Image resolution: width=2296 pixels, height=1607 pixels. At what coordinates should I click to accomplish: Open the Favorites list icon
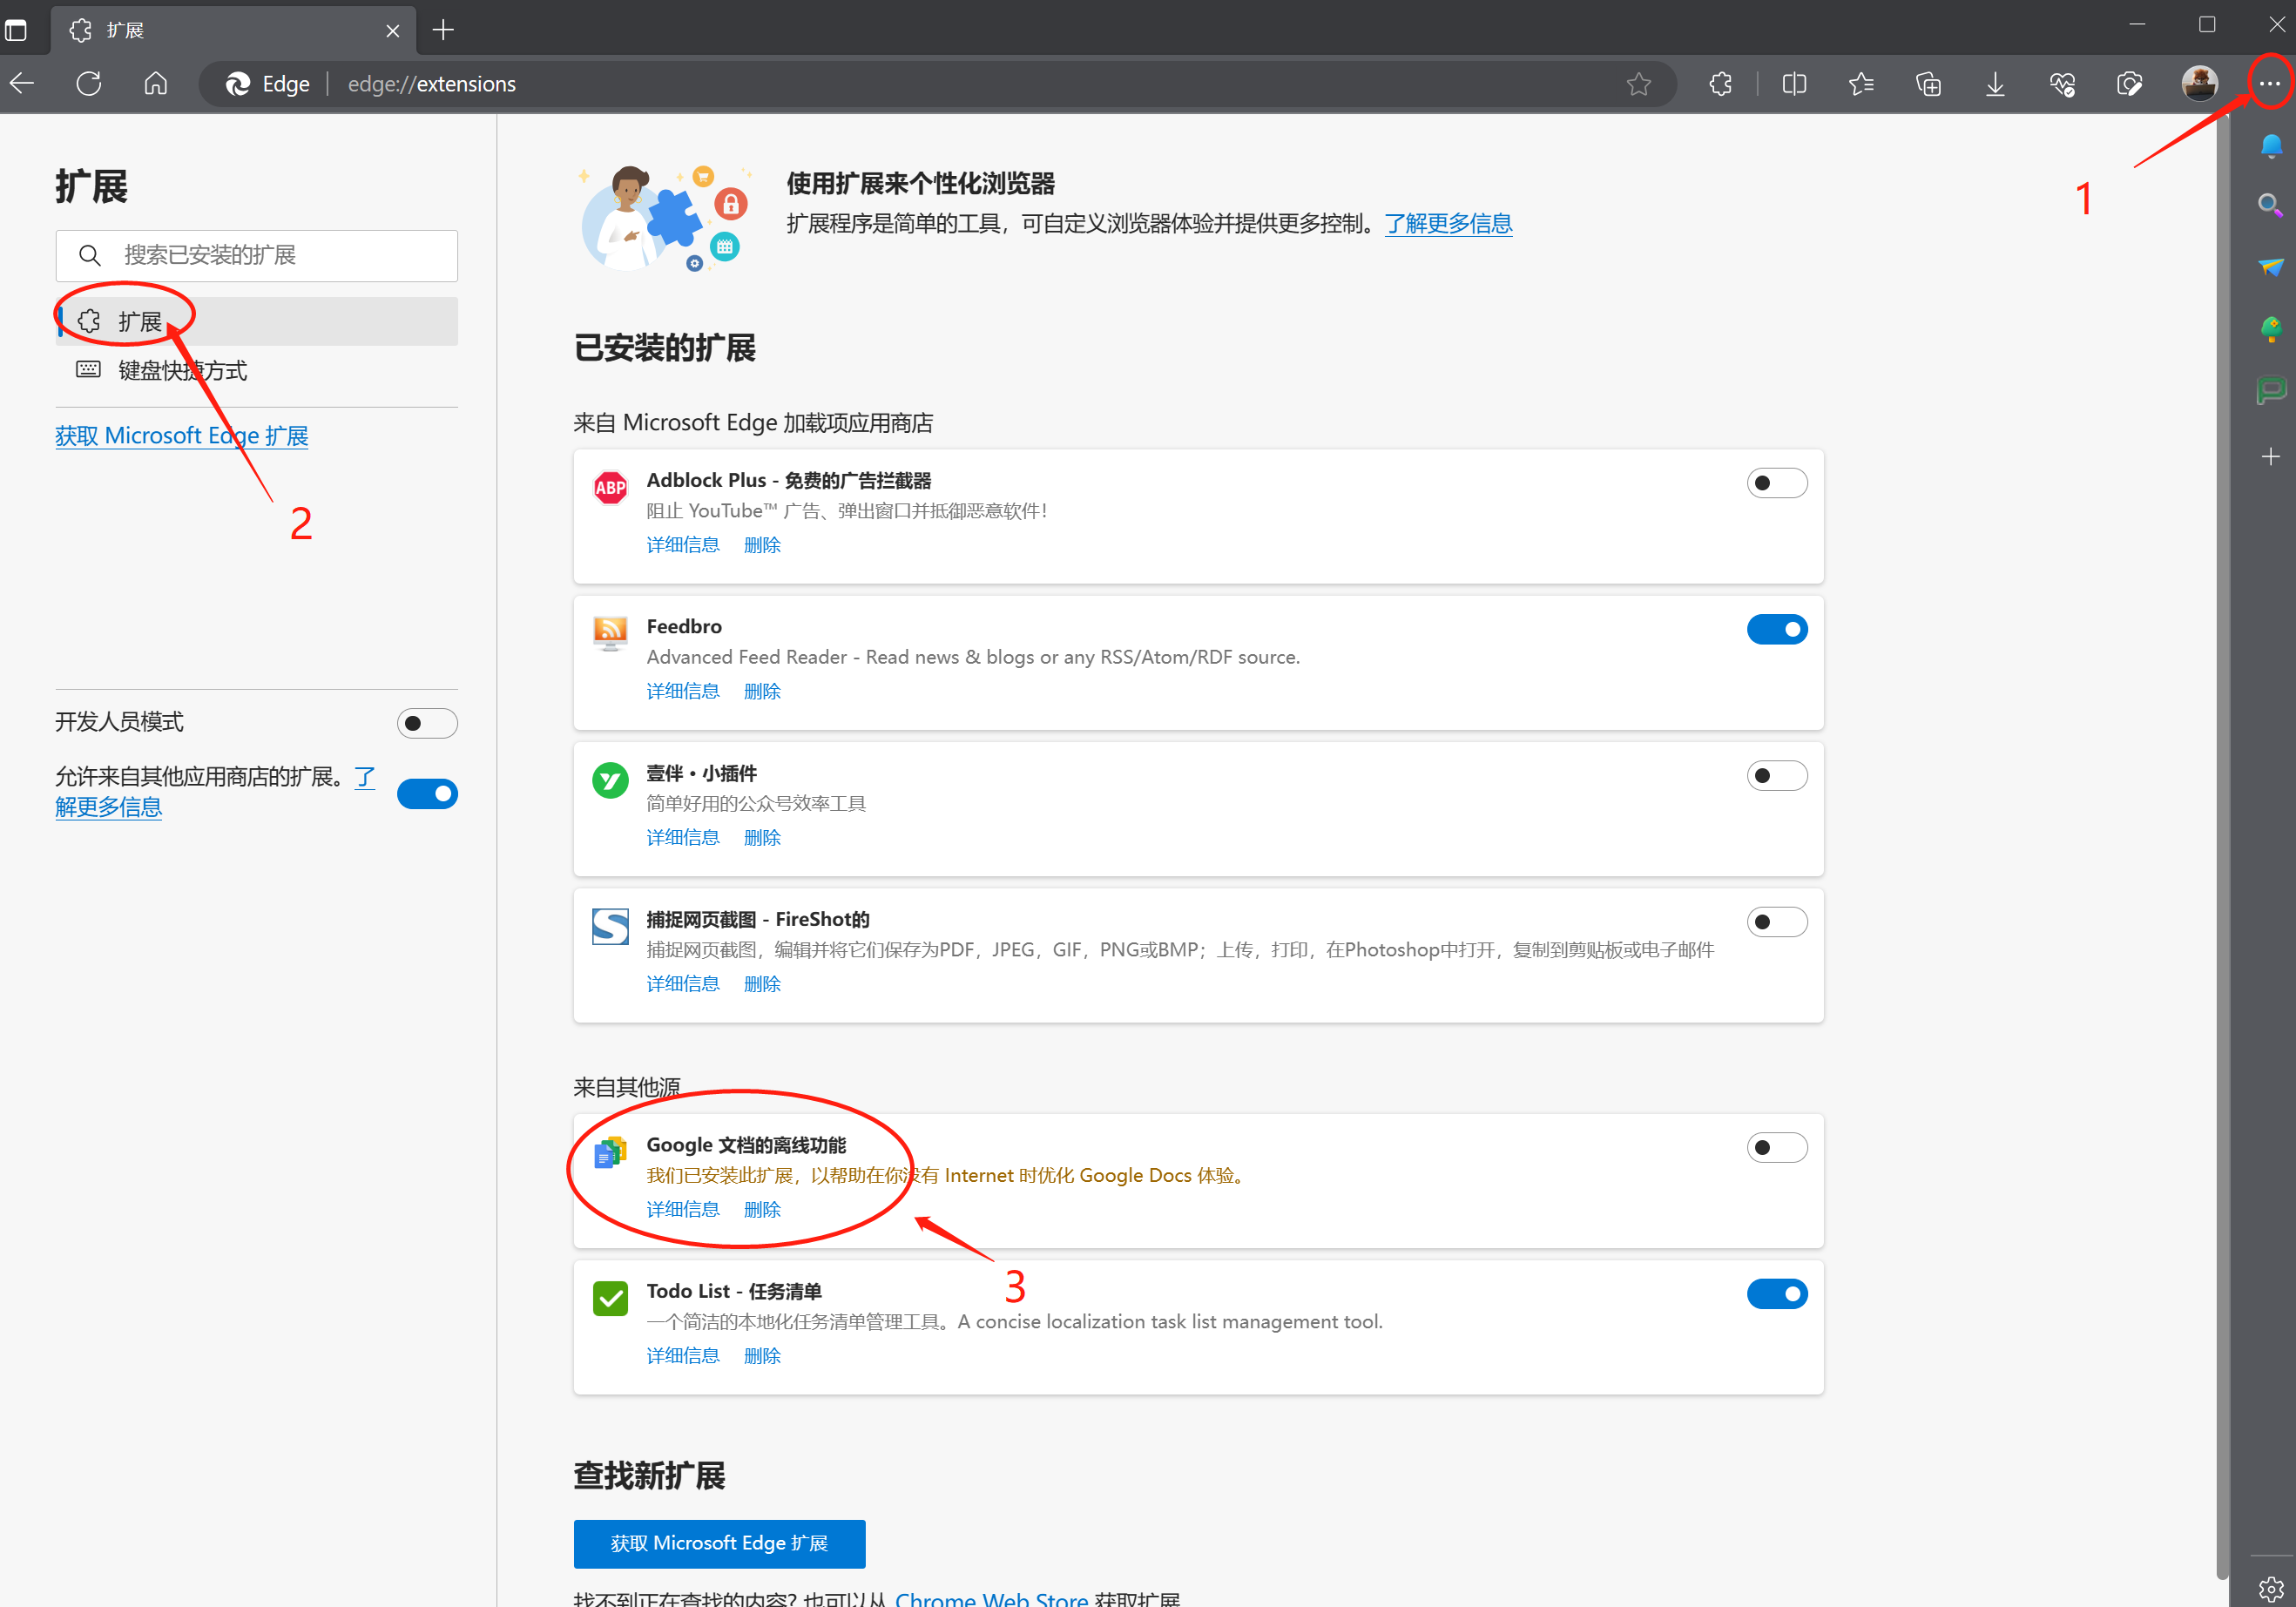(1861, 84)
